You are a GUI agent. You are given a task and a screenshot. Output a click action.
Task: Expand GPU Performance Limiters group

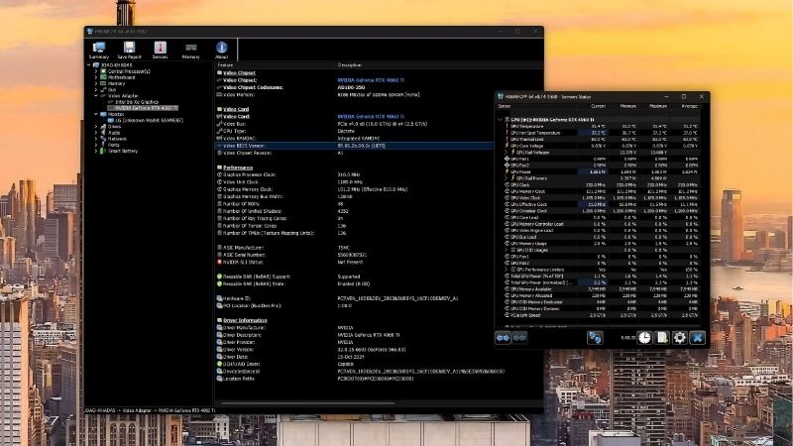(507, 270)
